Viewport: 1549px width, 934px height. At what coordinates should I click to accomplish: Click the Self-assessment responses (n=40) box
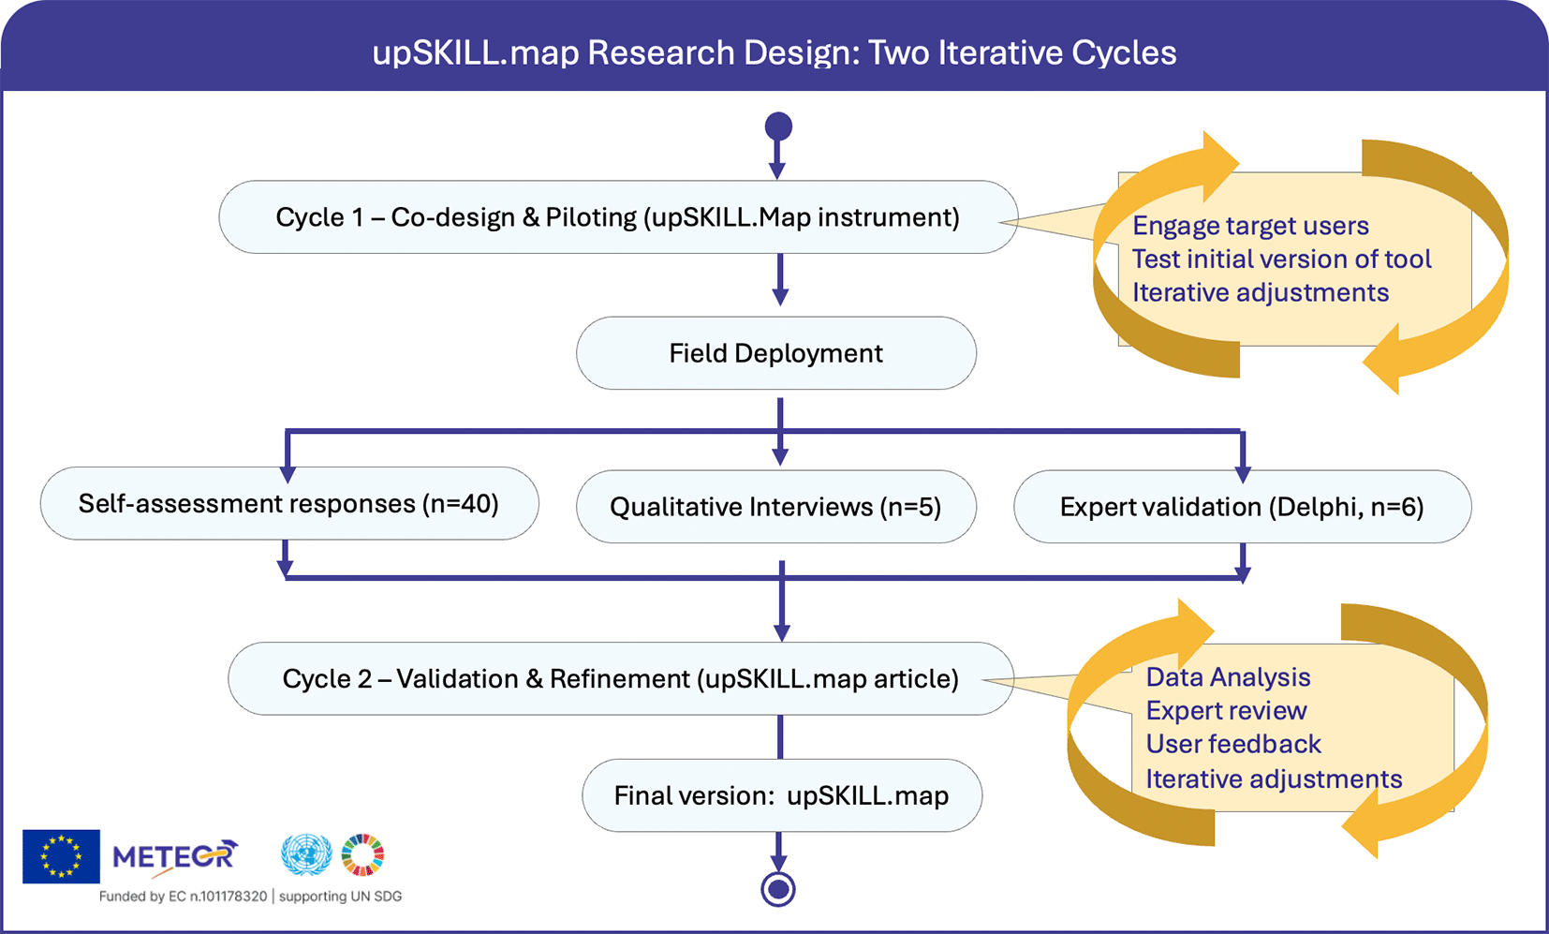point(289,504)
